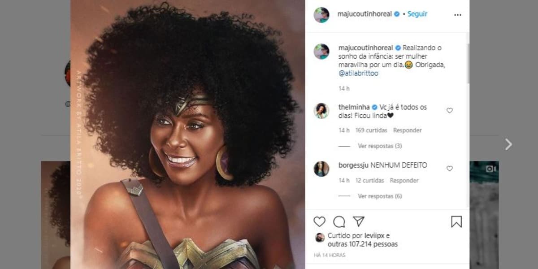Image resolution: width=538 pixels, height=269 pixels.
Task: Go to next post arrow
Action: coord(508,144)
